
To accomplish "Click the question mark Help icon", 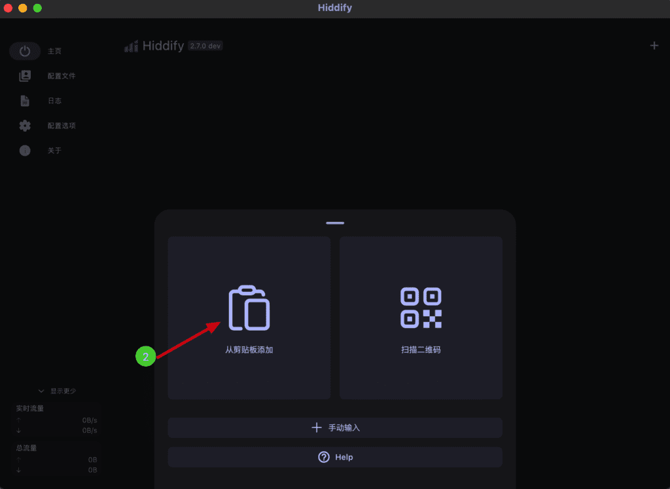I will click(x=324, y=457).
